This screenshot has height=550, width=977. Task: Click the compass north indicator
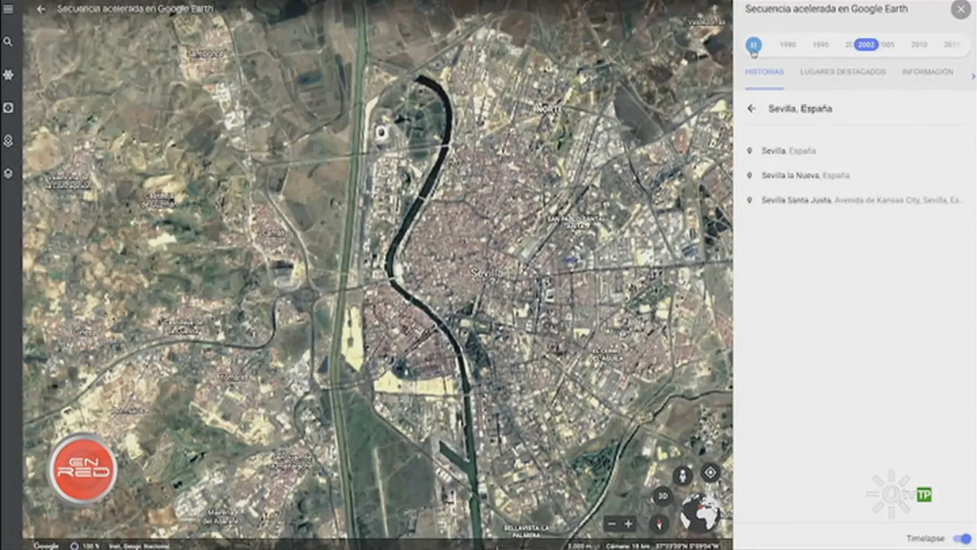pos(659,524)
